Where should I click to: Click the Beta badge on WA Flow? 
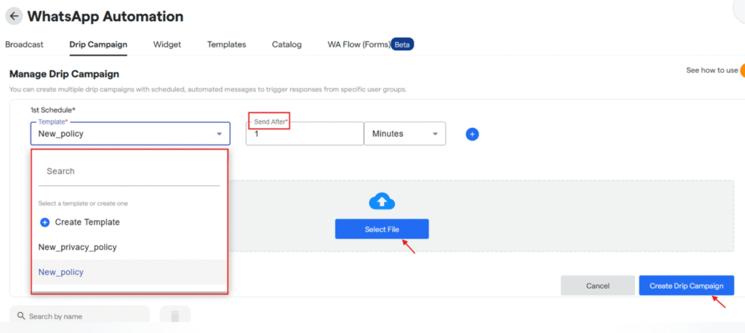pyautogui.click(x=402, y=44)
